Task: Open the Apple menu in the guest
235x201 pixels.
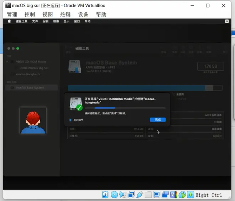Action: [x=9, y=21]
